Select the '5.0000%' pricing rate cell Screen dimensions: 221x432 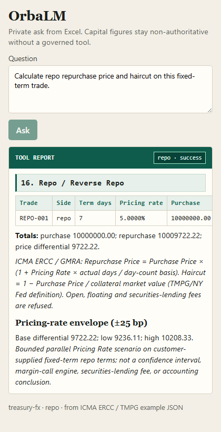tap(141, 218)
